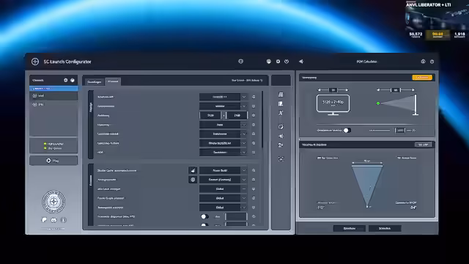469x264 pixels.
Task: Expand the German (Germany) language dropdown
Action: pos(223,180)
